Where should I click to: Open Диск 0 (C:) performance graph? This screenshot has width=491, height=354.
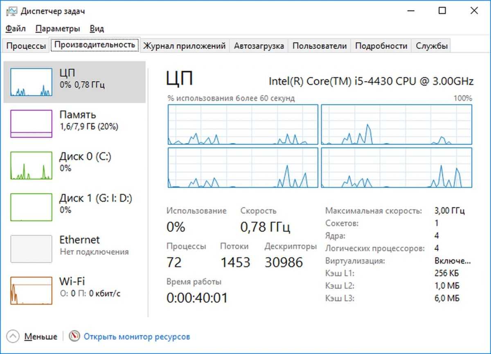click(31, 166)
